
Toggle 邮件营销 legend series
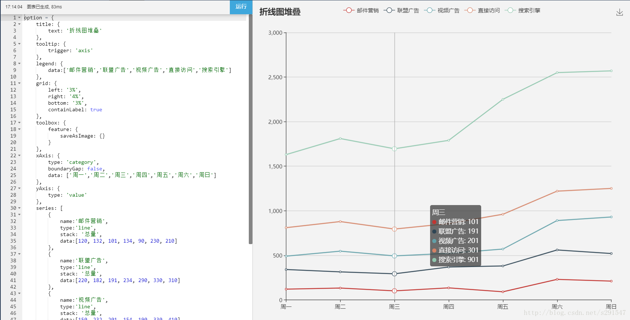coord(361,11)
